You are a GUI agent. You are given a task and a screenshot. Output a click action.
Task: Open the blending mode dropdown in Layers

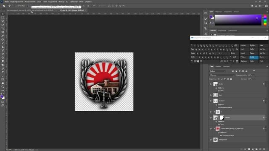pyautogui.click(x=222, y=75)
